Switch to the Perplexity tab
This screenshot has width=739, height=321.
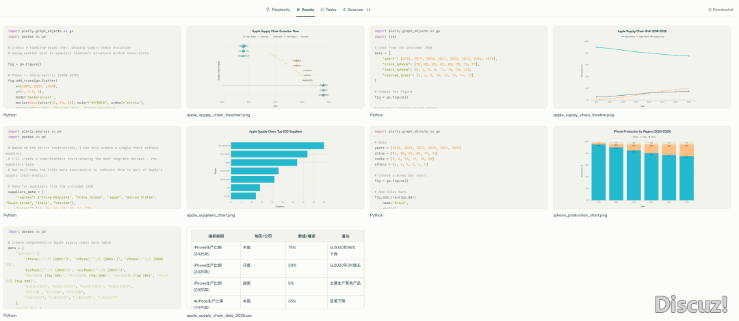pyautogui.click(x=278, y=10)
